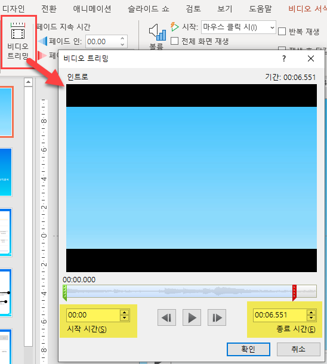Close the 비디오 트리밍 dialog

coord(311,58)
